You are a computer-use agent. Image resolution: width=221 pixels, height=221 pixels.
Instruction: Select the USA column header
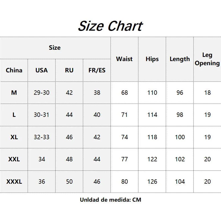tap(42, 70)
